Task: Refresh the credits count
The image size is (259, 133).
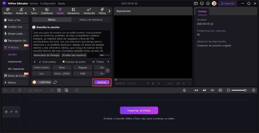Action: tap(55, 82)
